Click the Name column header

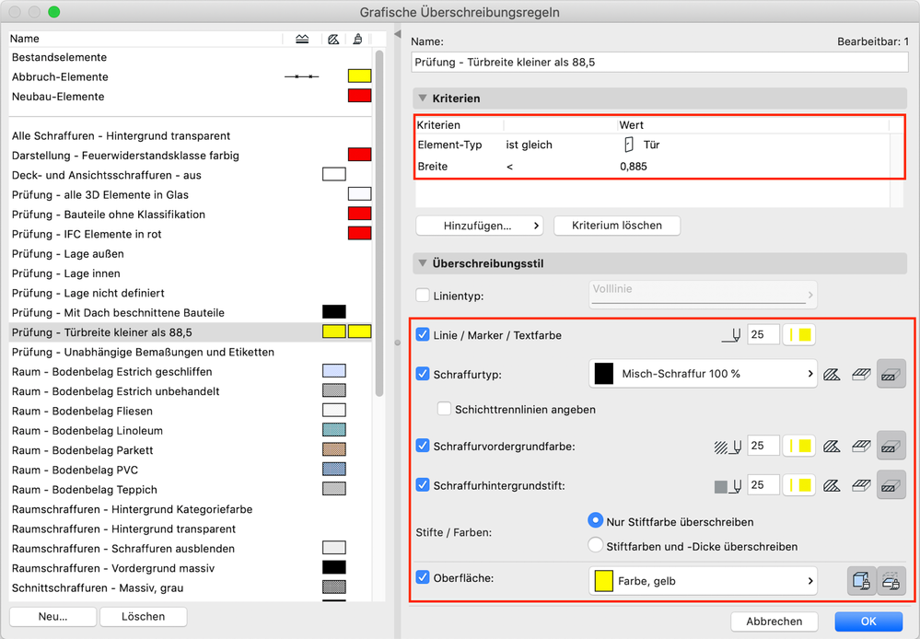[25, 39]
